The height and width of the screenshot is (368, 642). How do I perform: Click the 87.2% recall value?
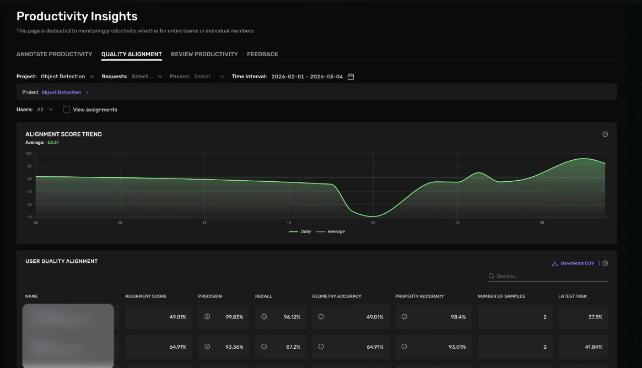[x=293, y=347]
